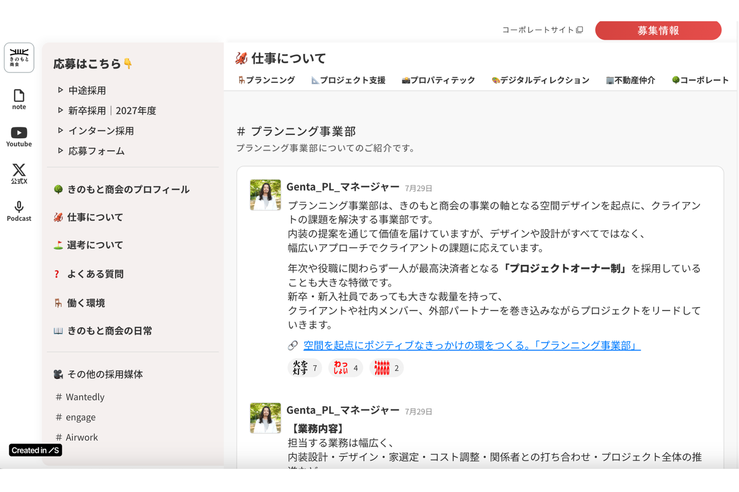
Task: Open the Youtube channel icon
Action: [19, 133]
